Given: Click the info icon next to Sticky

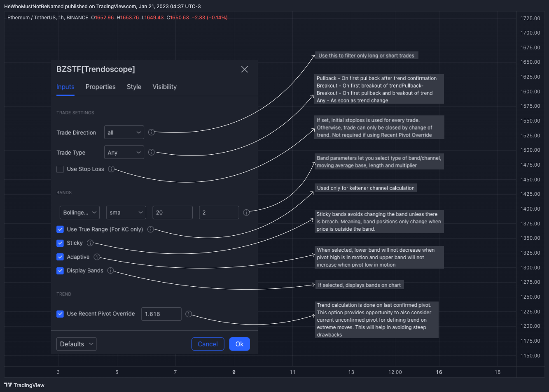Looking at the screenshot, I should click(x=90, y=243).
